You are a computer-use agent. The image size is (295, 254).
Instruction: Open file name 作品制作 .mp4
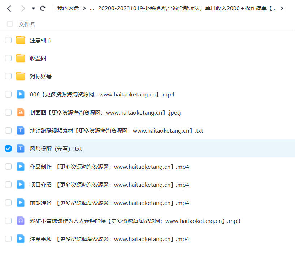(109, 167)
